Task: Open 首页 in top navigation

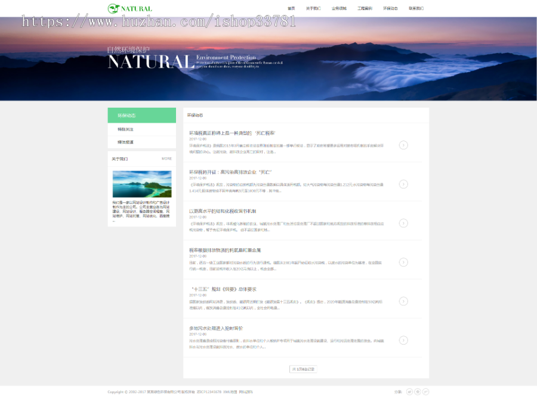Action: coord(291,9)
